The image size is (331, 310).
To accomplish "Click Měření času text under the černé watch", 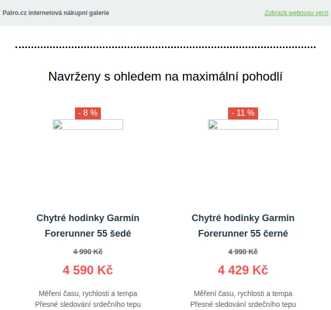I will (x=243, y=293).
